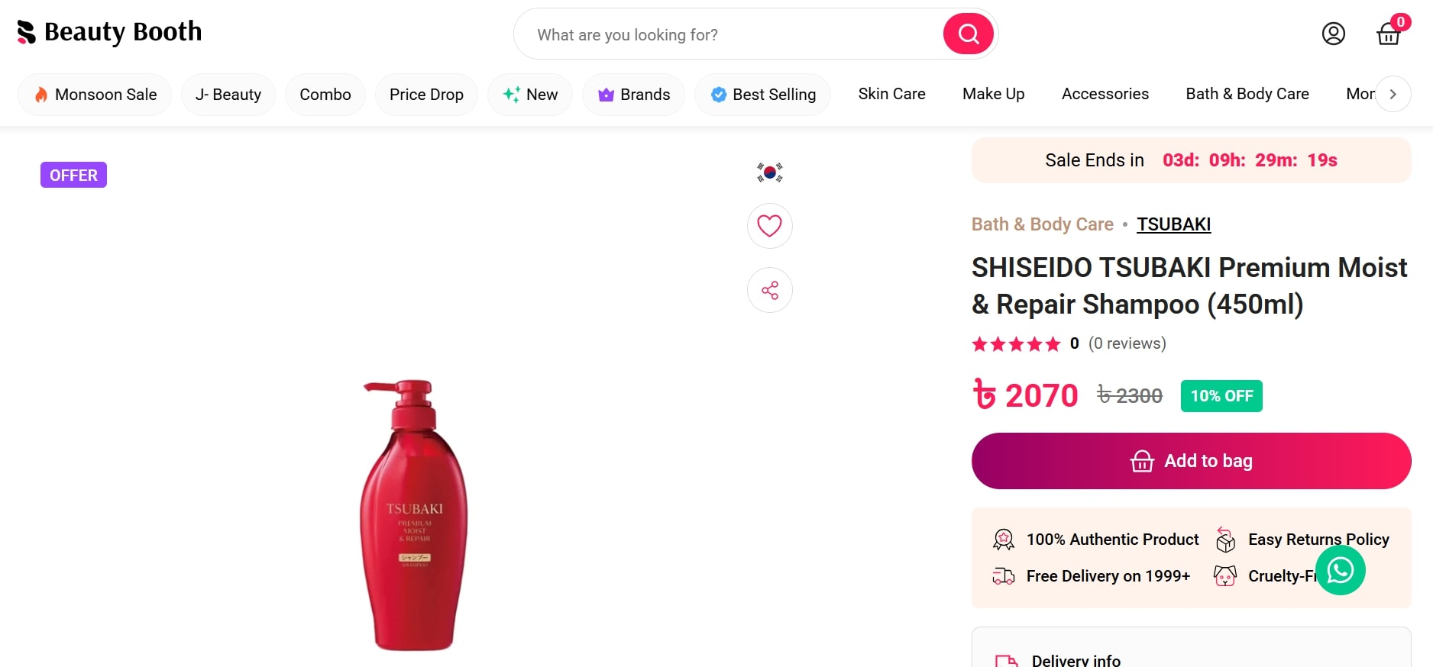Add product to wishlist with heart icon
This screenshot has height=667, width=1433.
point(769,226)
